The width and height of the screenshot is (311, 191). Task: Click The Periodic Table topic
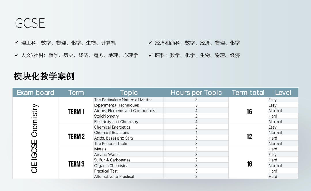[x=111, y=144]
